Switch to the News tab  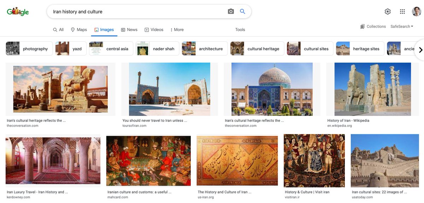[x=129, y=30]
